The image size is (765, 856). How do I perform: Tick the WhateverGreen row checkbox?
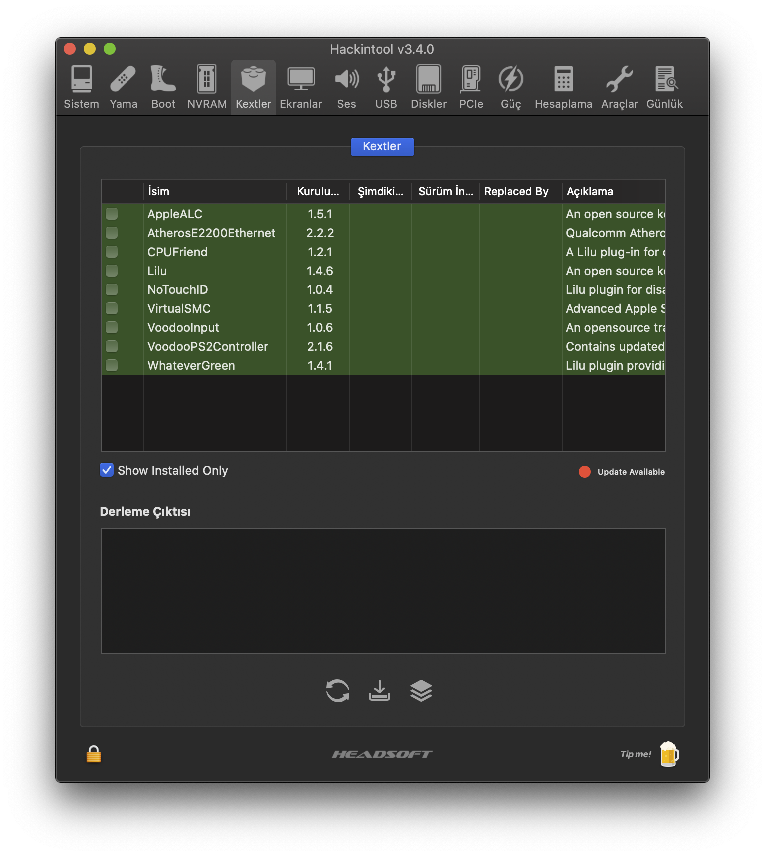pyautogui.click(x=112, y=366)
